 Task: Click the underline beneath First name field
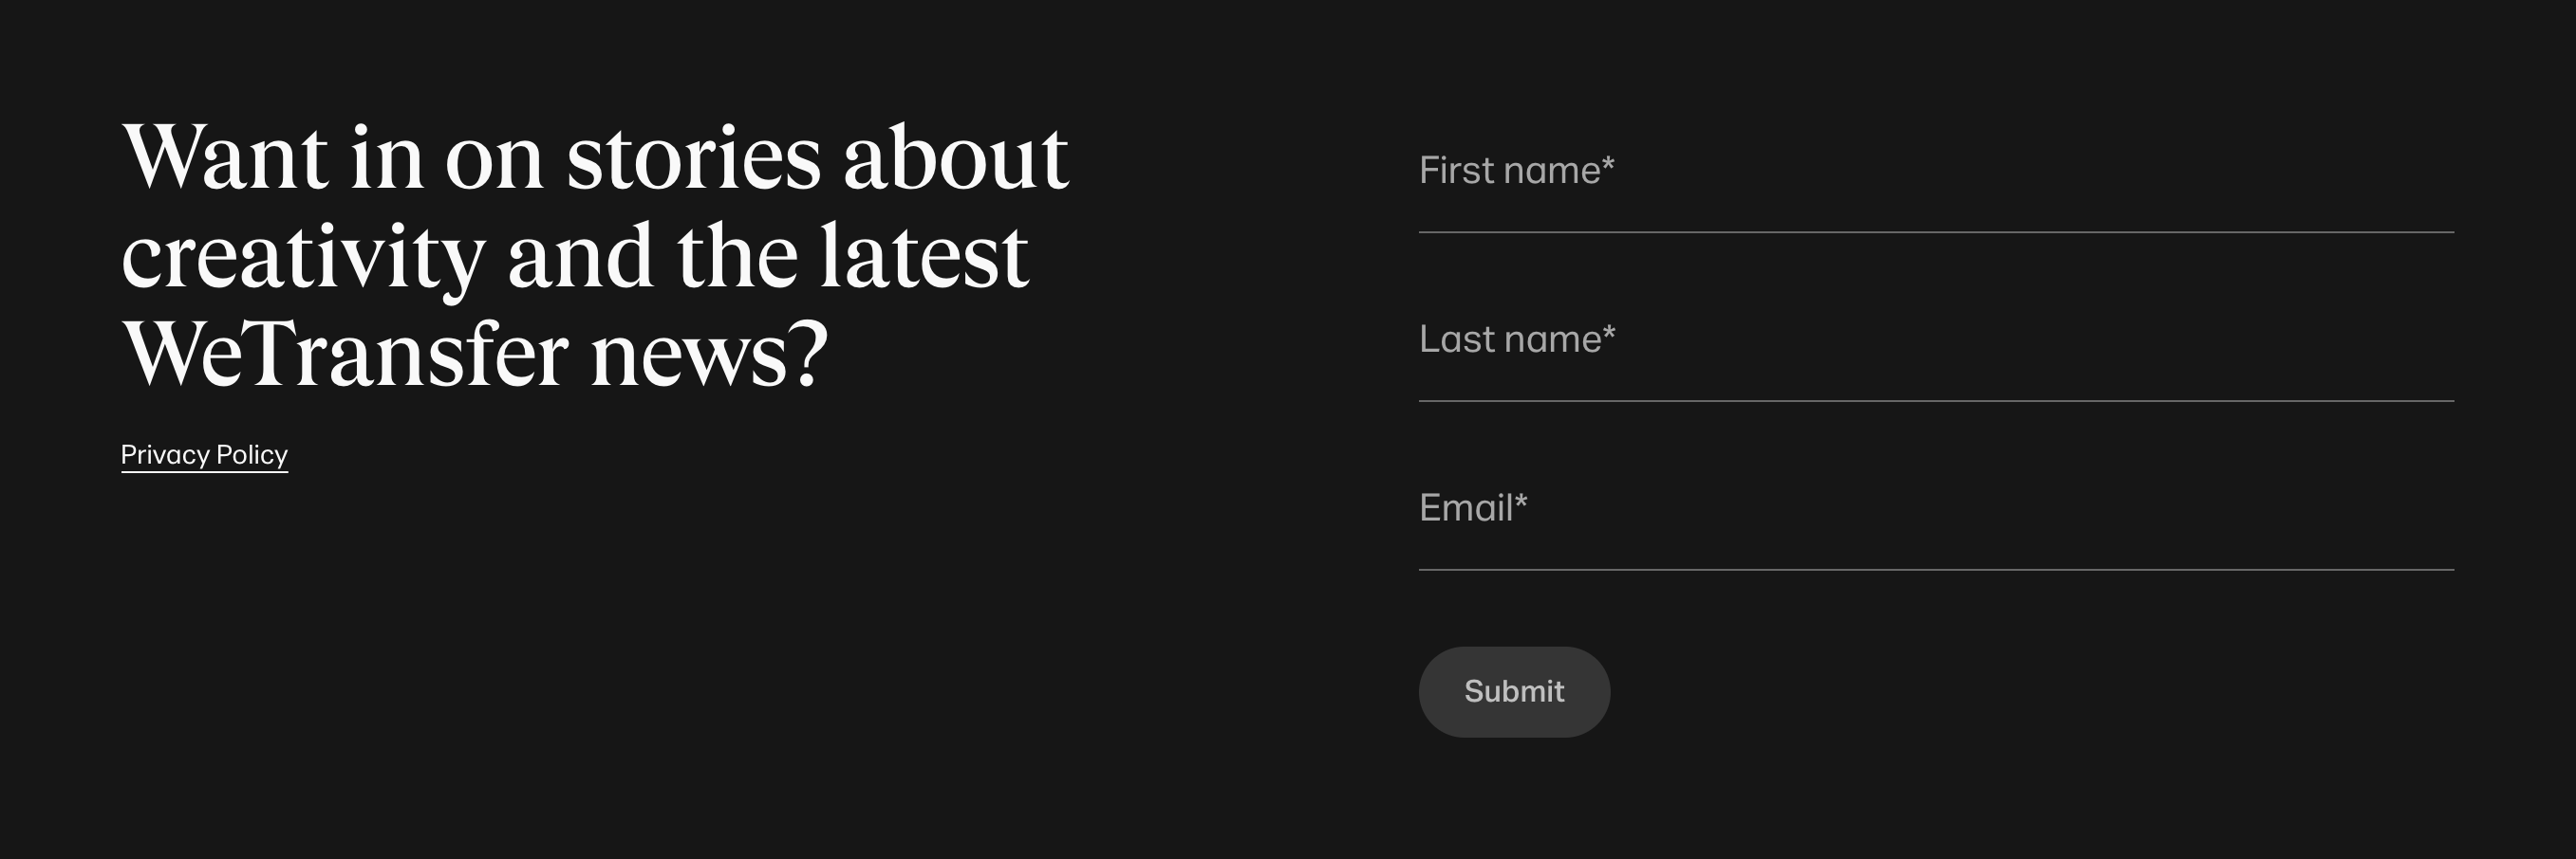[x=1935, y=231]
